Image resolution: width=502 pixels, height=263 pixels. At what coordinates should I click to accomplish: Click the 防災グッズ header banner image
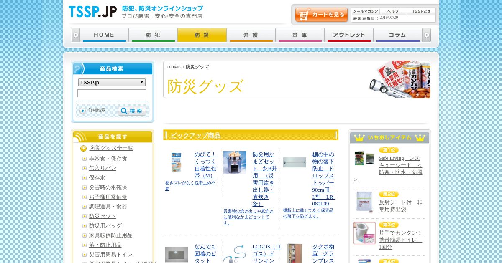click(400, 79)
